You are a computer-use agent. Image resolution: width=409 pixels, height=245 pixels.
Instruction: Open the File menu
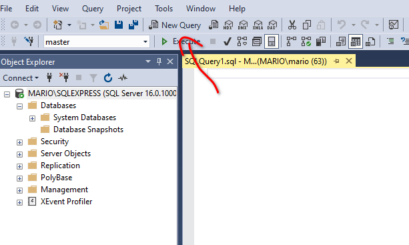(x=6, y=9)
